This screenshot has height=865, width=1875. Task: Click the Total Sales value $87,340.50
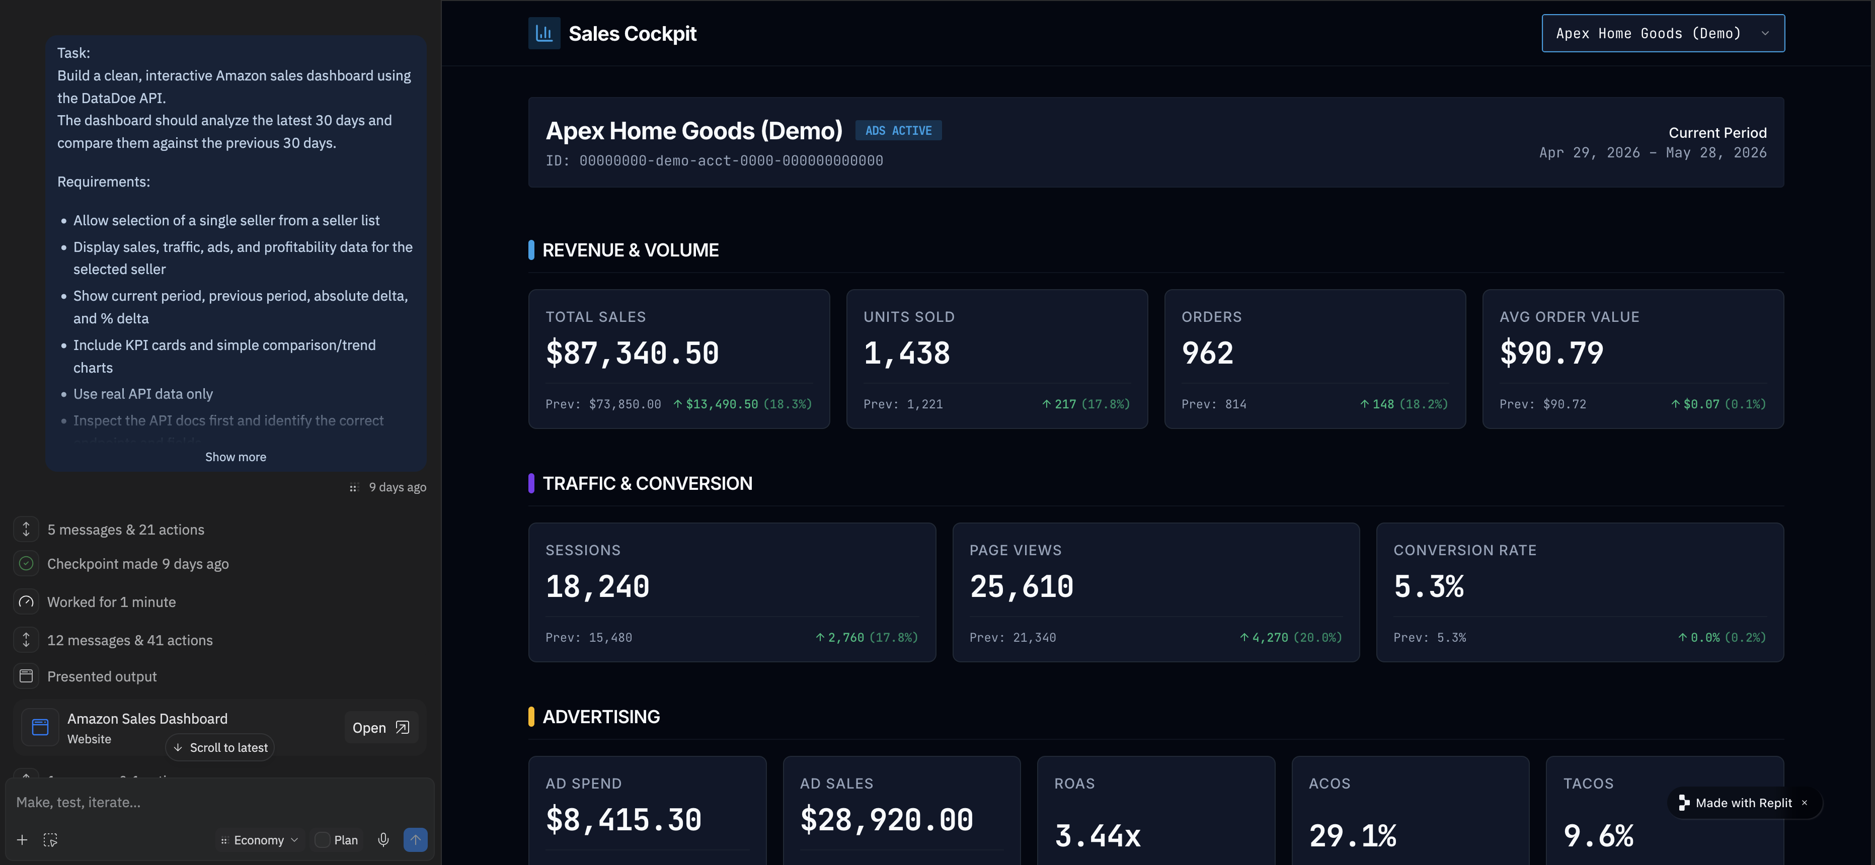[x=632, y=353]
